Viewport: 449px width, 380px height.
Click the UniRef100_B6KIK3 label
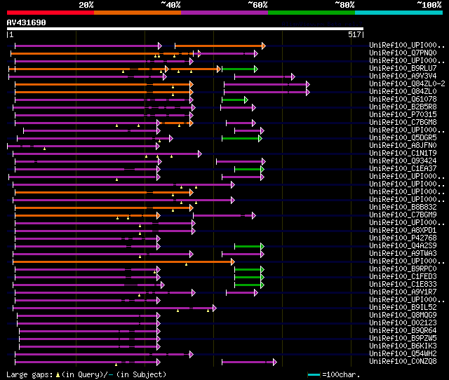coord(403,346)
